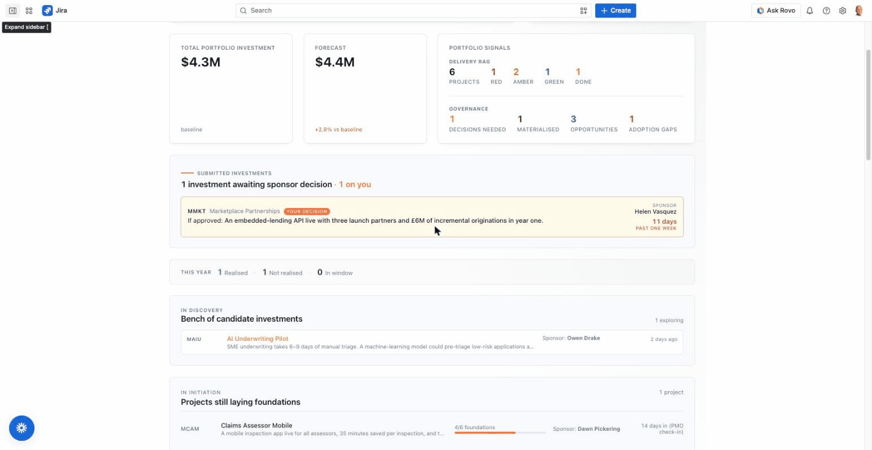
Task: Open the Claims Assessor Mobile project row
Action: (432, 429)
